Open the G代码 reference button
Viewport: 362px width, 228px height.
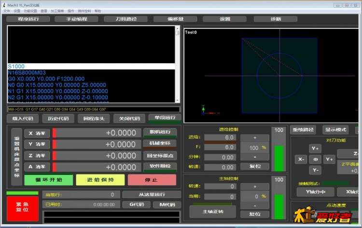coord(137,204)
